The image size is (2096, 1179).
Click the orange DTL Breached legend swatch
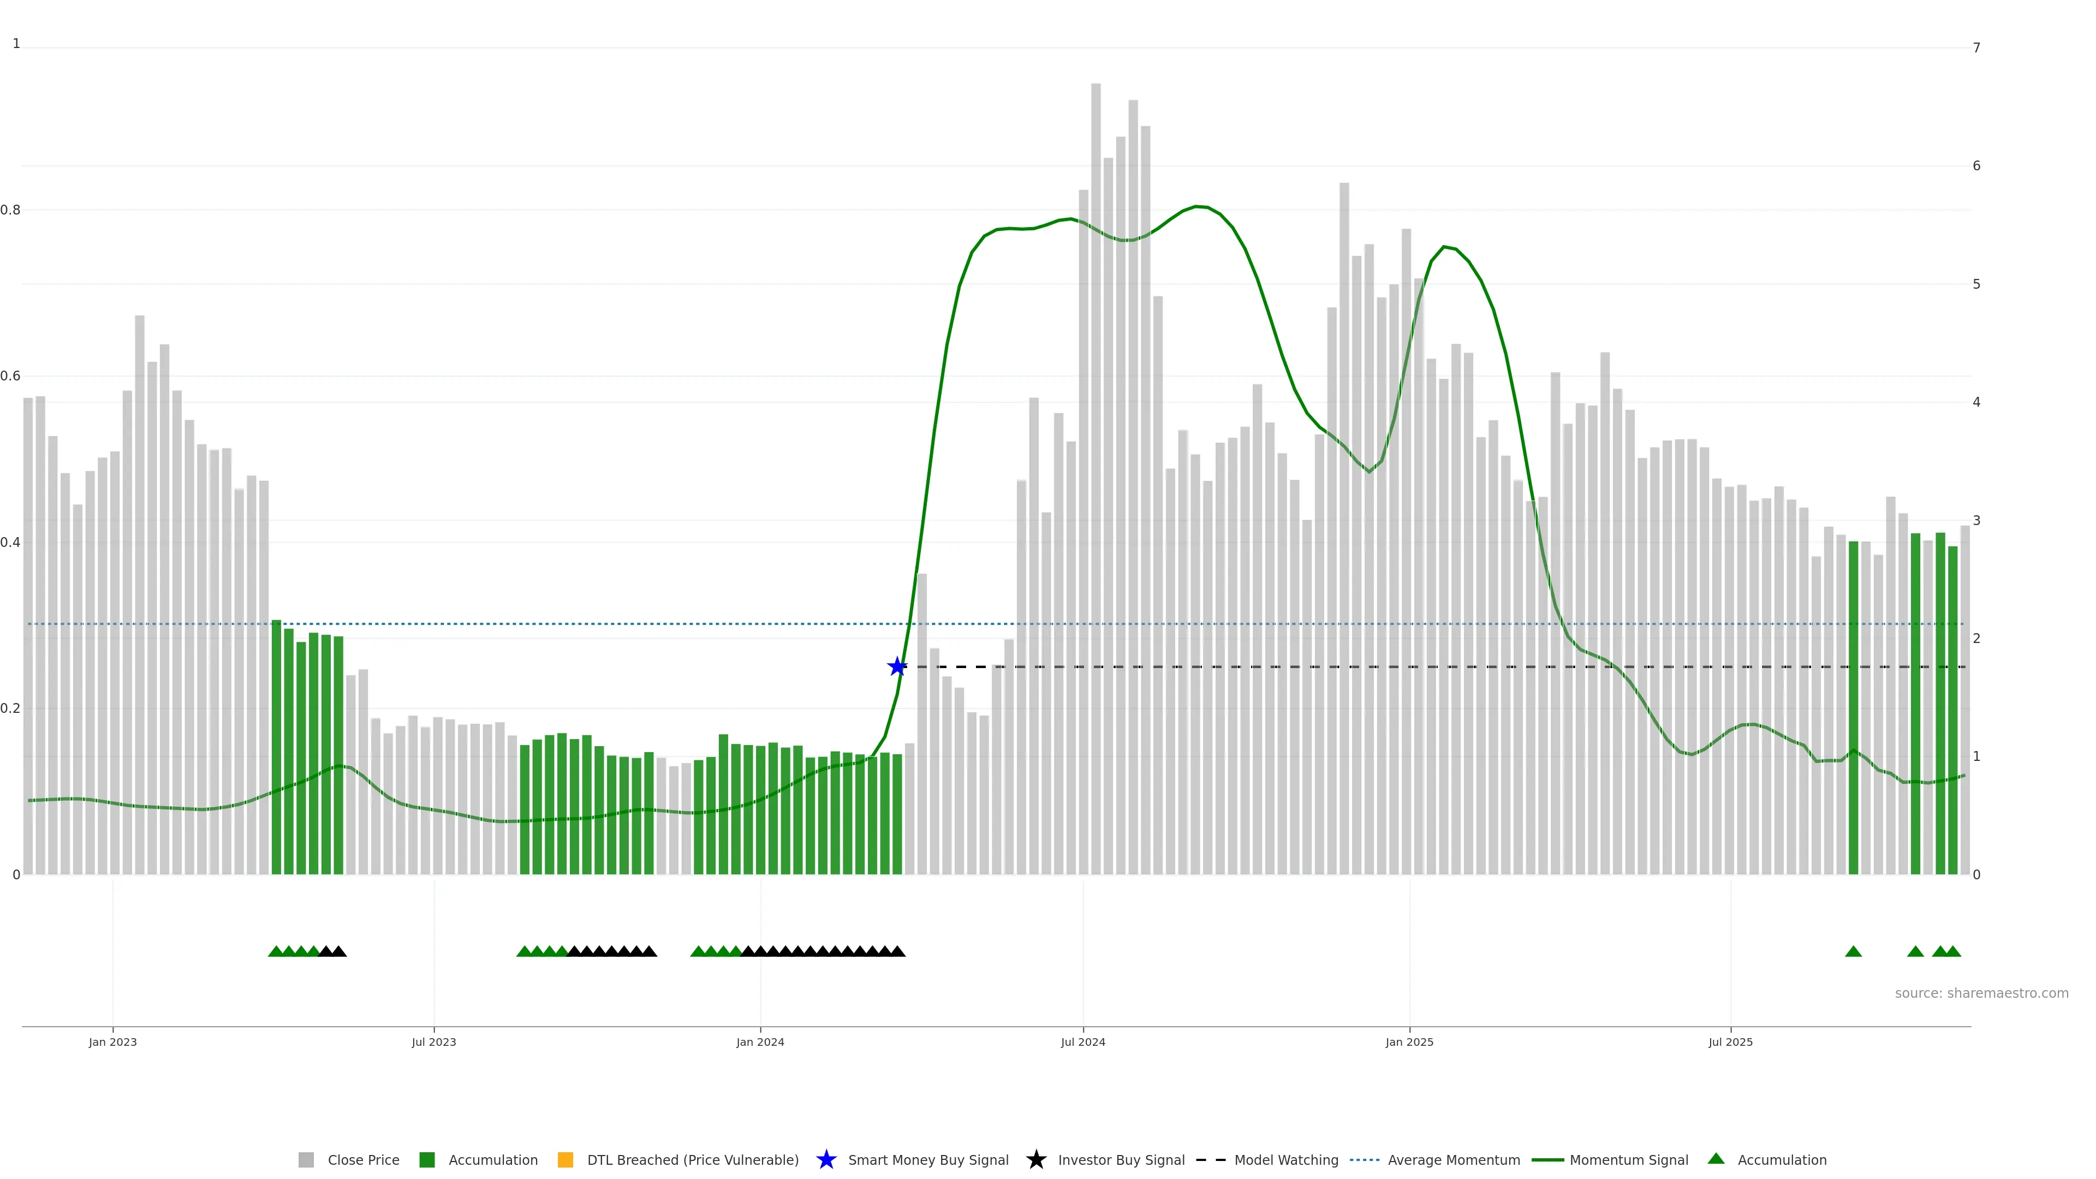click(565, 1160)
